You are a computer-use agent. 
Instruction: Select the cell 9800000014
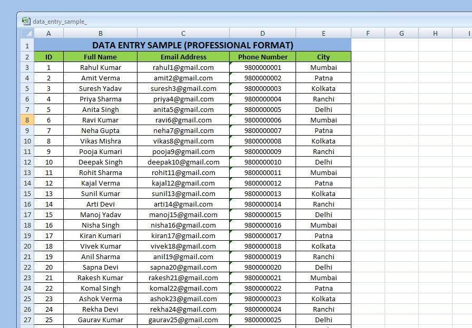(x=262, y=204)
